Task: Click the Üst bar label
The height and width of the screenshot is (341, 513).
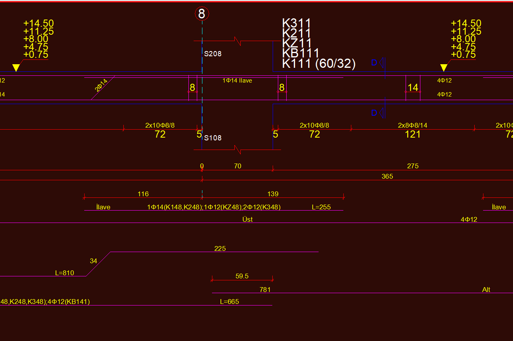Action: click(248, 219)
